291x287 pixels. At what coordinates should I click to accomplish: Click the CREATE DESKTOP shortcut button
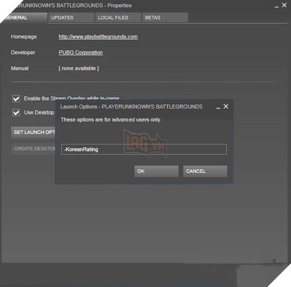pos(33,149)
